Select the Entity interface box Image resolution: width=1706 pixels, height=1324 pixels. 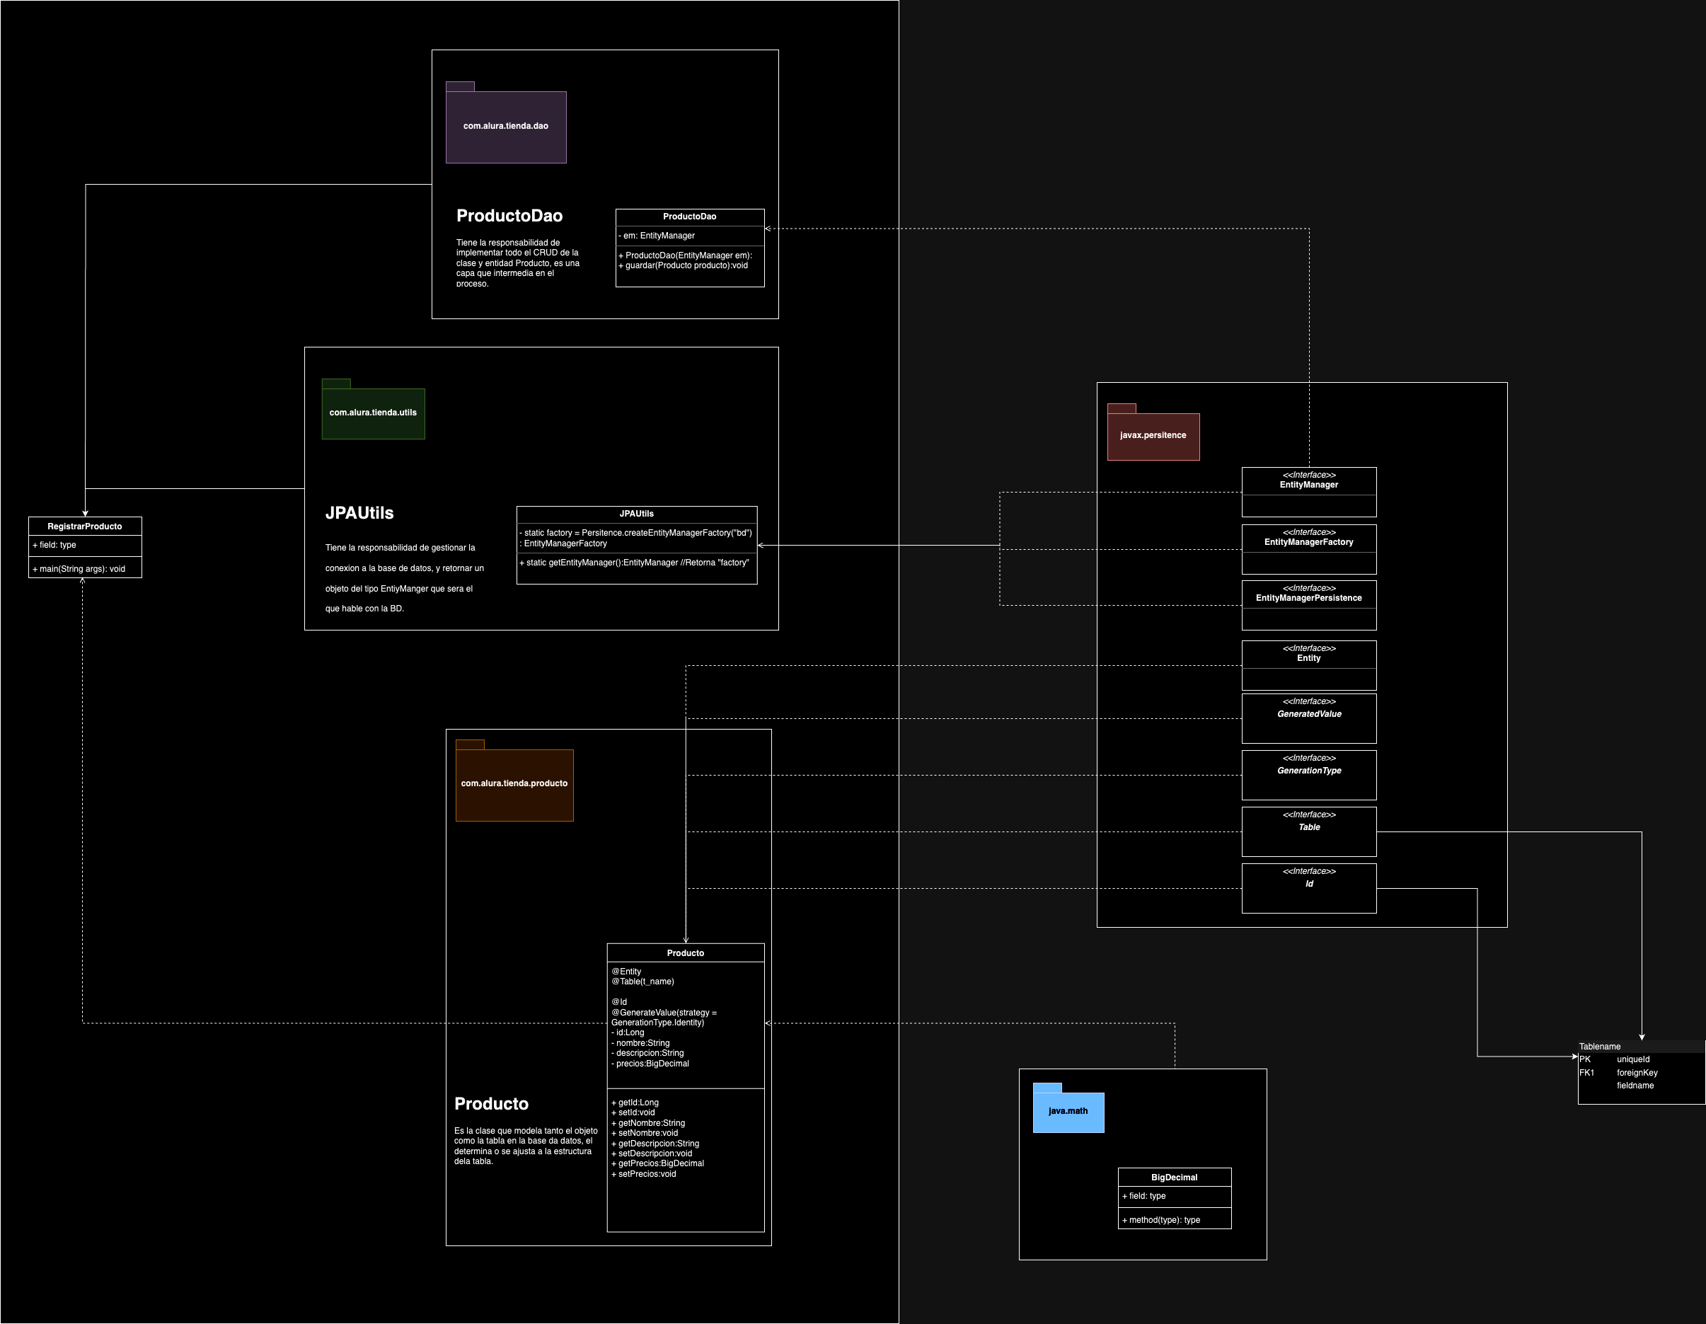click(x=1309, y=665)
